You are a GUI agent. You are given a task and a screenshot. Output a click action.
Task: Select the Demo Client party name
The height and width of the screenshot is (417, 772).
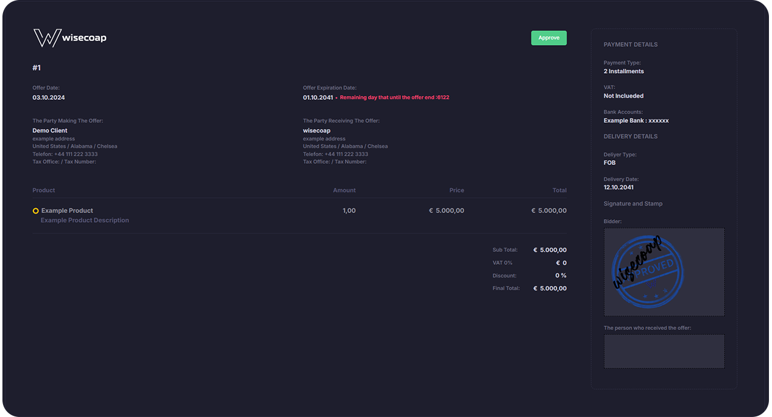(50, 130)
